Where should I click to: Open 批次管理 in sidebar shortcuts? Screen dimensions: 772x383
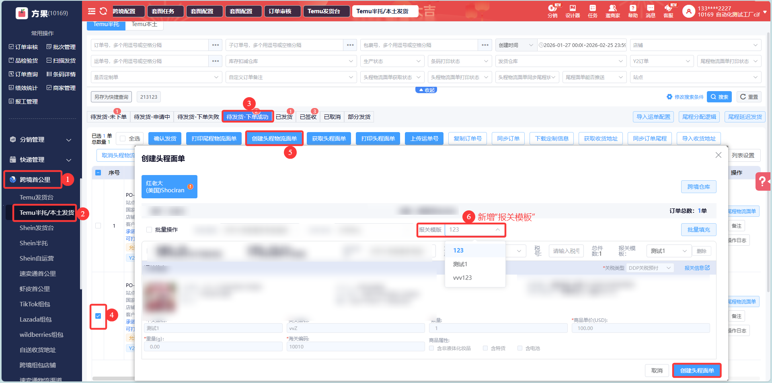coord(61,47)
